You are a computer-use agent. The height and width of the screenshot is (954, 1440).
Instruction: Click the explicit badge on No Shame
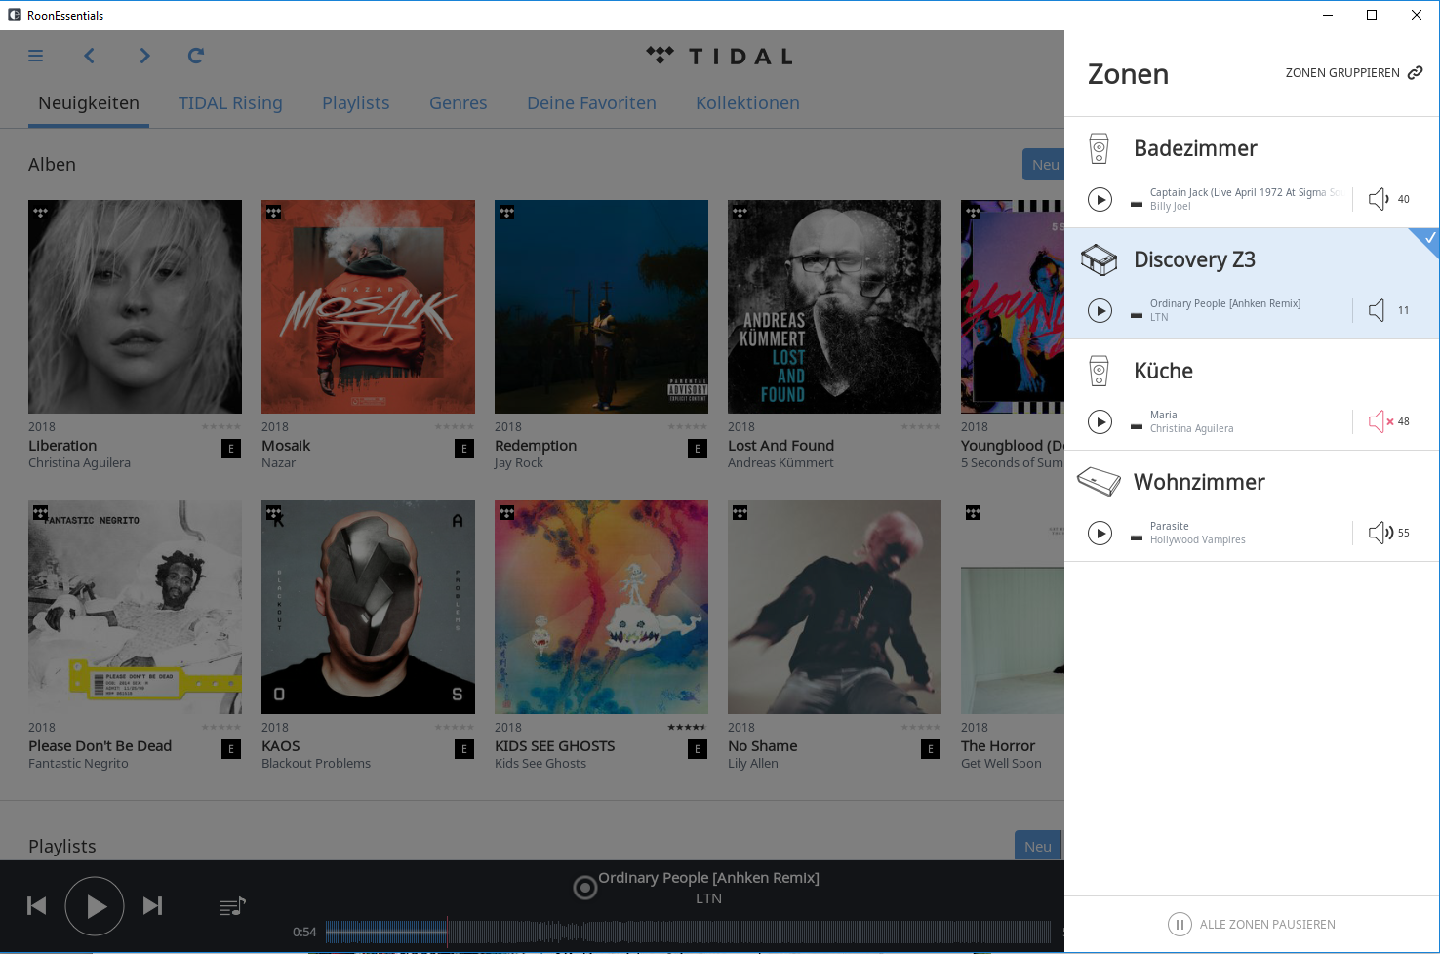coord(931,749)
